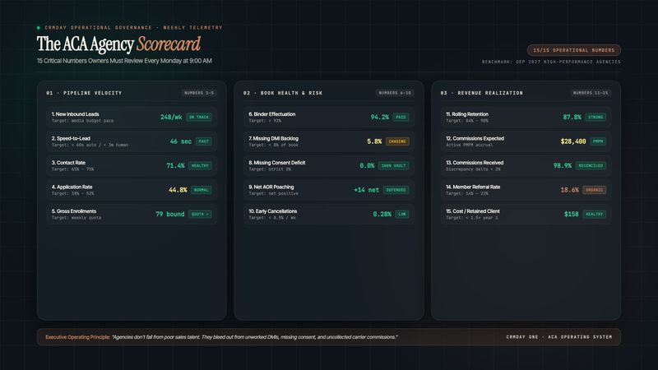Open the "11. Rolling Retention" row
Image resolution: width=658 pixels, height=370 pixels.
point(526,117)
